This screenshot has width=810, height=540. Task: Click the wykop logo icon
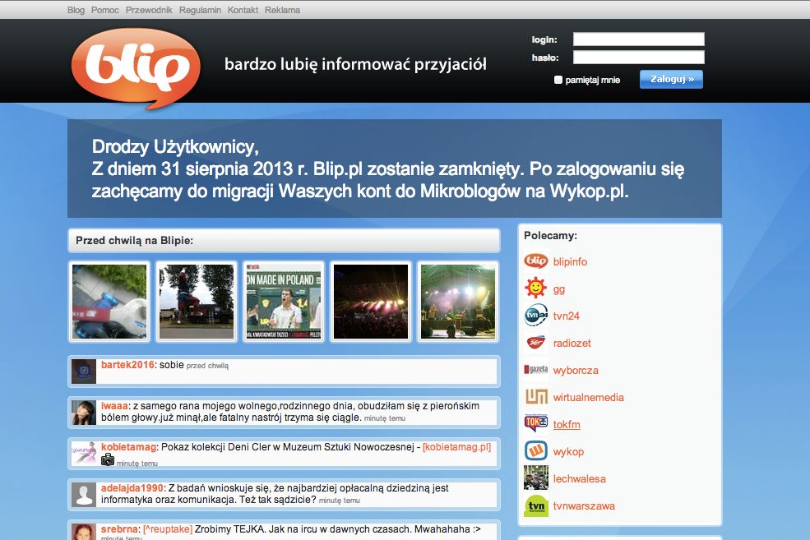(535, 451)
